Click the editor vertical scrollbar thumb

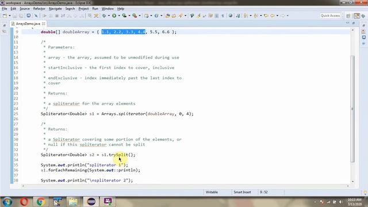[x=352, y=109]
